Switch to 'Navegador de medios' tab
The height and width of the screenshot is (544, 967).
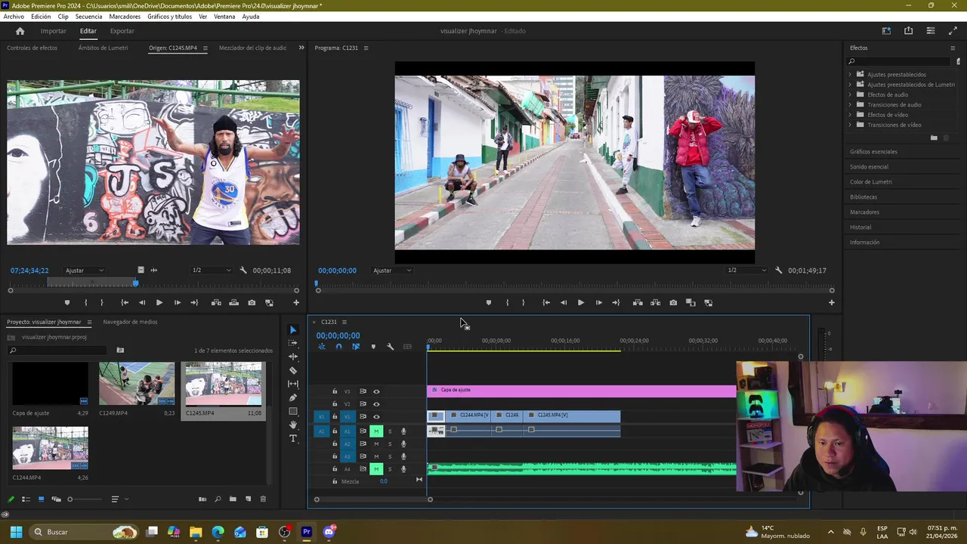pos(130,322)
